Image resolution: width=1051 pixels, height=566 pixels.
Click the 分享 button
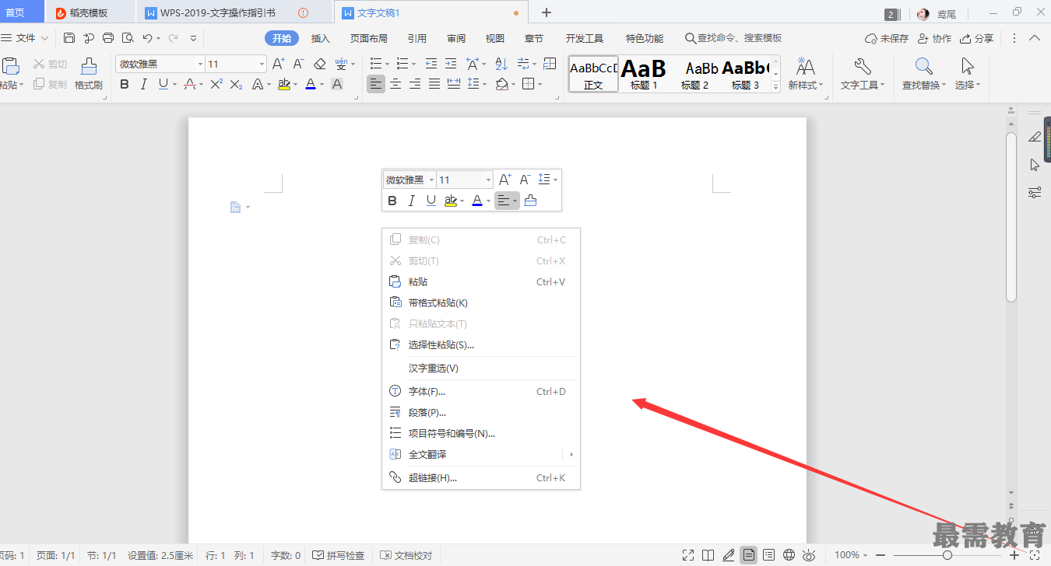[977, 38]
